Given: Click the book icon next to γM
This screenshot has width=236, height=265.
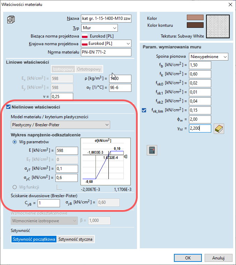Looking at the screenshot, I should pyautogui.click(x=219, y=129).
